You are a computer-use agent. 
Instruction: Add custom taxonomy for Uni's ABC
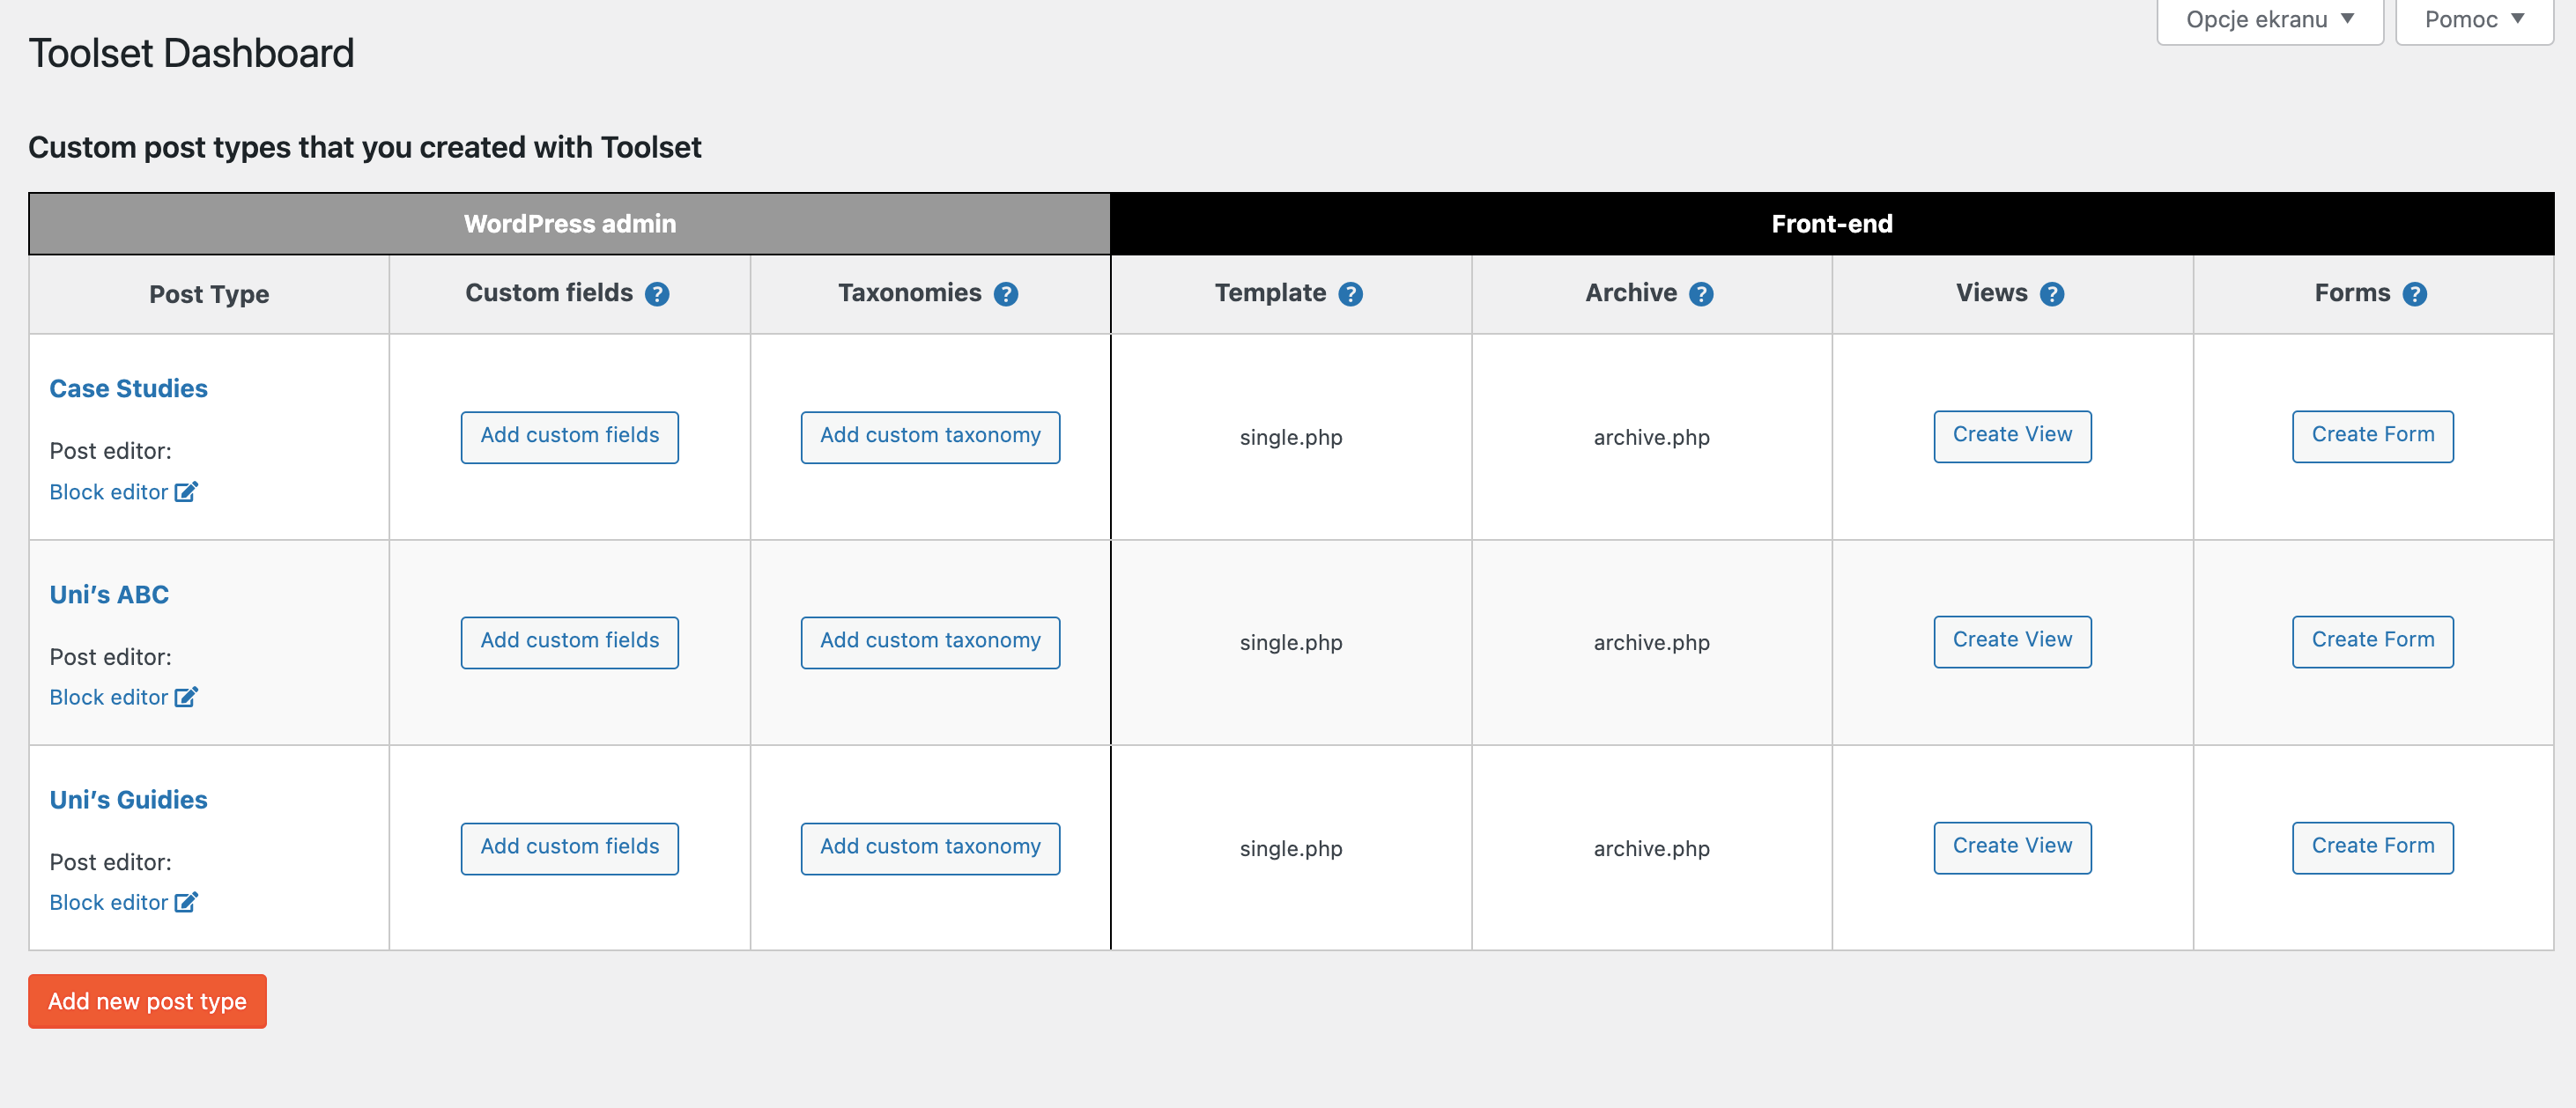[930, 641]
